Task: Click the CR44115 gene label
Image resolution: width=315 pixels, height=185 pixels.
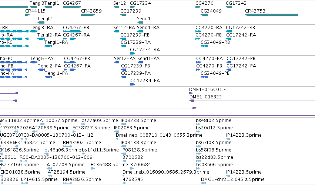Action: [35, 11]
